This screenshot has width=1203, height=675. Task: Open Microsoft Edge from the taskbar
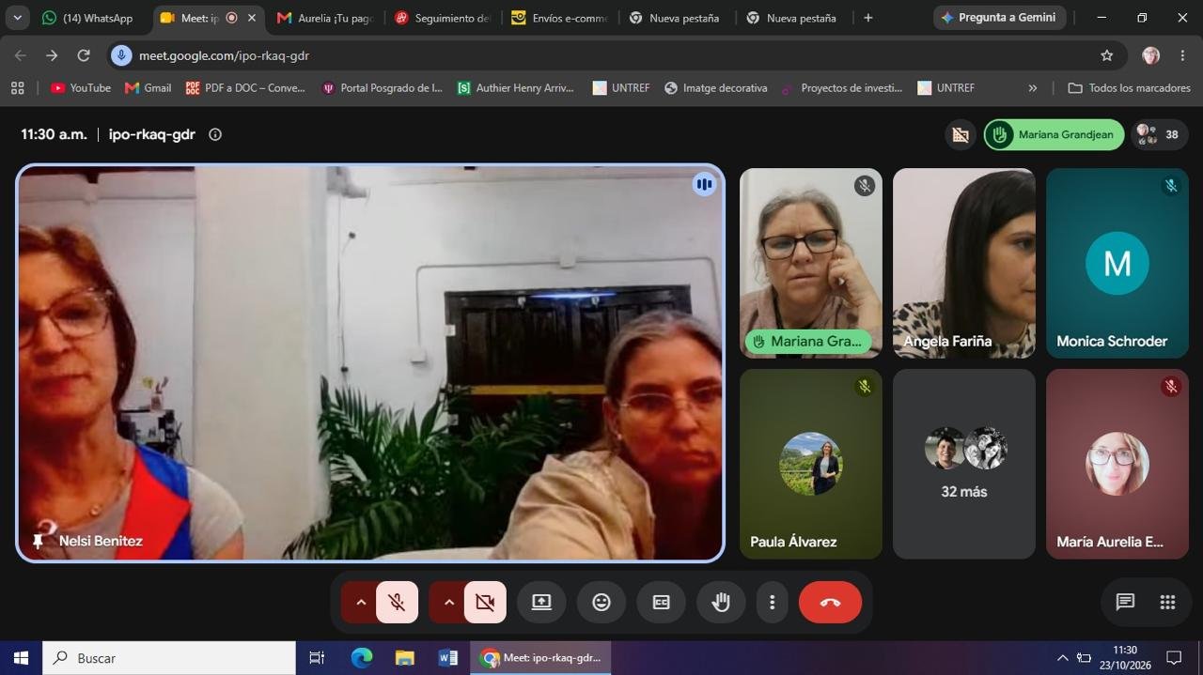click(x=362, y=658)
